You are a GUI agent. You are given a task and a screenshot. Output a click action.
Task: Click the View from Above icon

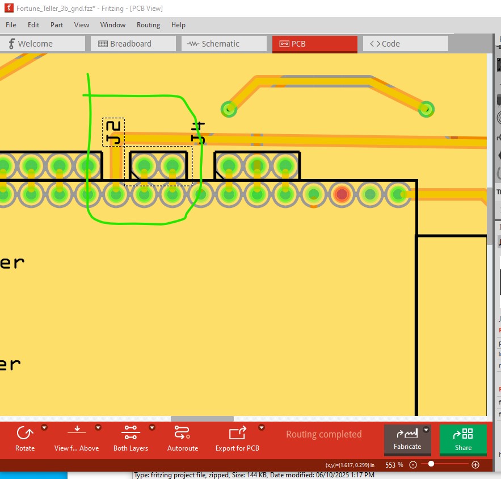tap(77, 434)
